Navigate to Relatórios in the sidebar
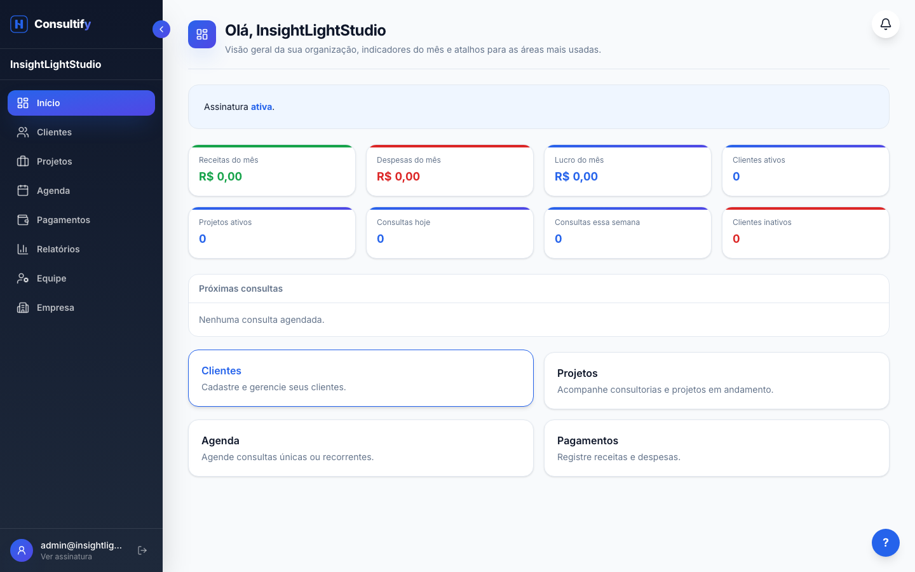Image resolution: width=915 pixels, height=572 pixels. click(81, 249)
